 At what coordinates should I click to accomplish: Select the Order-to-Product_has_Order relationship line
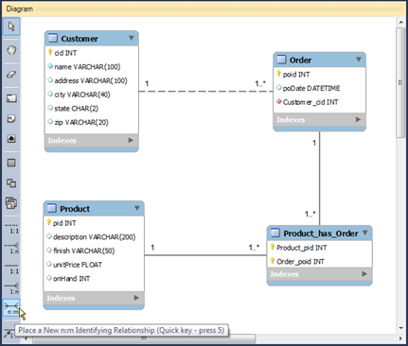319,179
